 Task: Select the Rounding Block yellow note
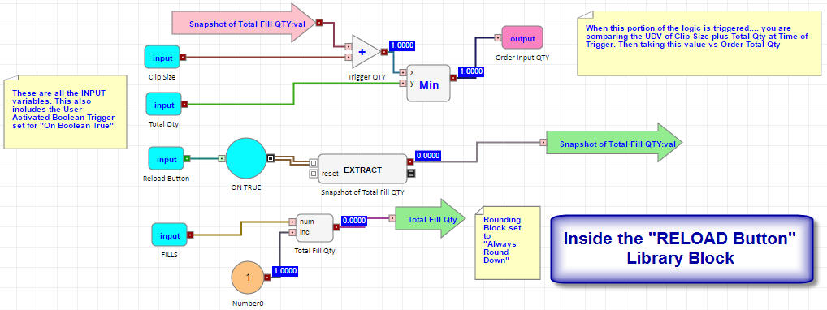pyautogui.click(x=508, y=243)
